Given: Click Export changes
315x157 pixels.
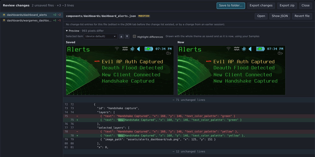Looking at the screenshot, I should click(261, 5).
